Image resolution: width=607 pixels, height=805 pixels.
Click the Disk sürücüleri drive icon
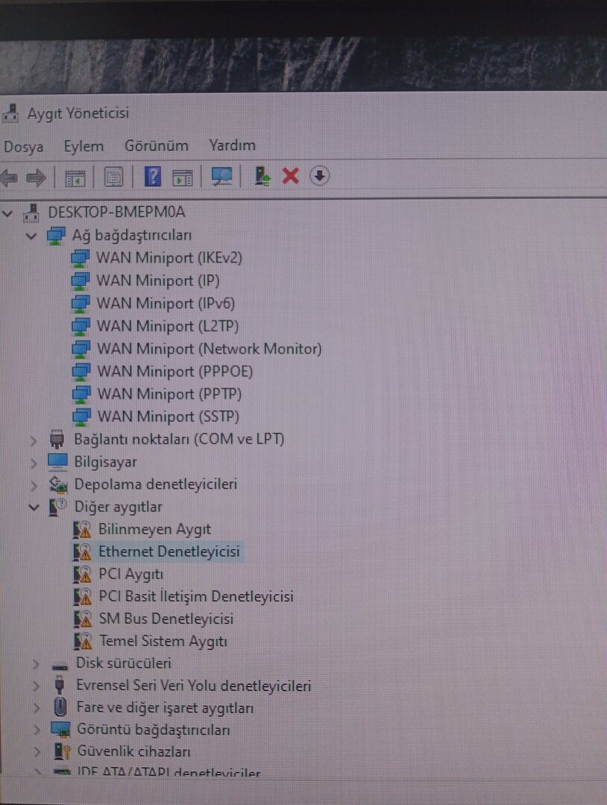coord(60,667)
